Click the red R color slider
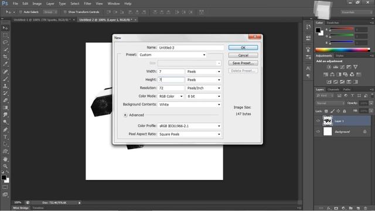Screen dimensions: 375x211 342,29
